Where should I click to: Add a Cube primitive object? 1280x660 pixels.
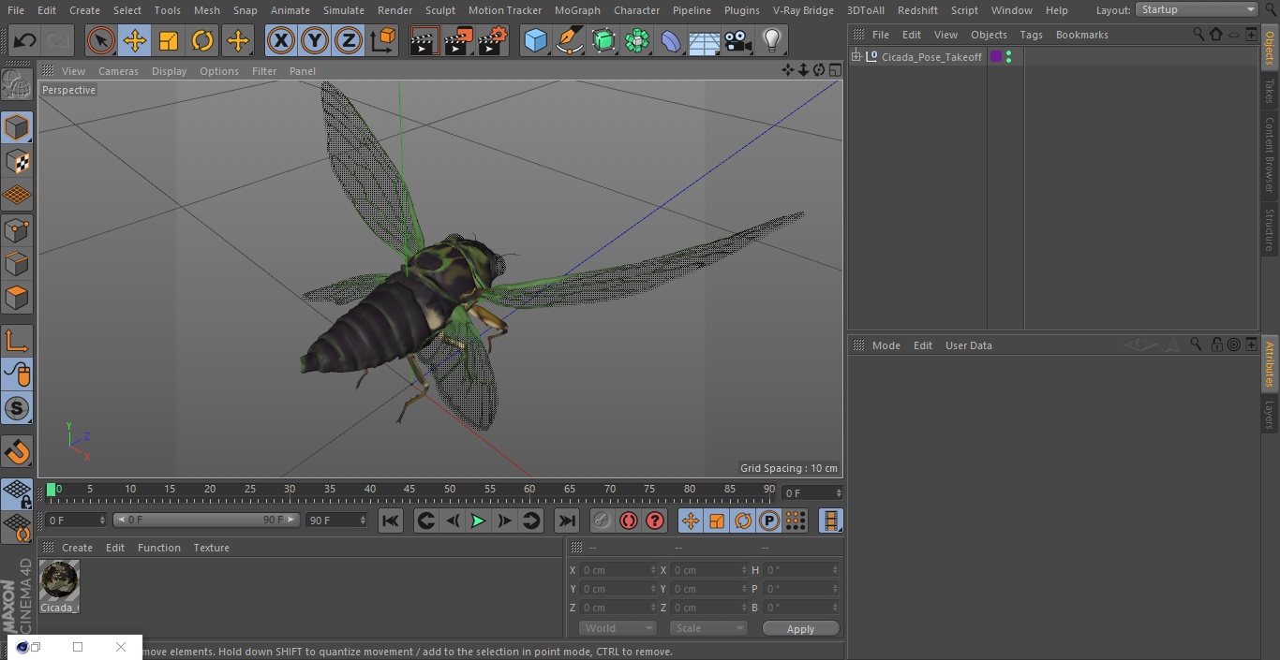pyautogui.click(x=535, y=40)
